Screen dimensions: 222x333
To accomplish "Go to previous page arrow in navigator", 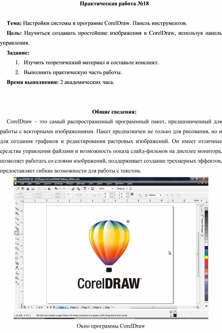I will 32,307.
